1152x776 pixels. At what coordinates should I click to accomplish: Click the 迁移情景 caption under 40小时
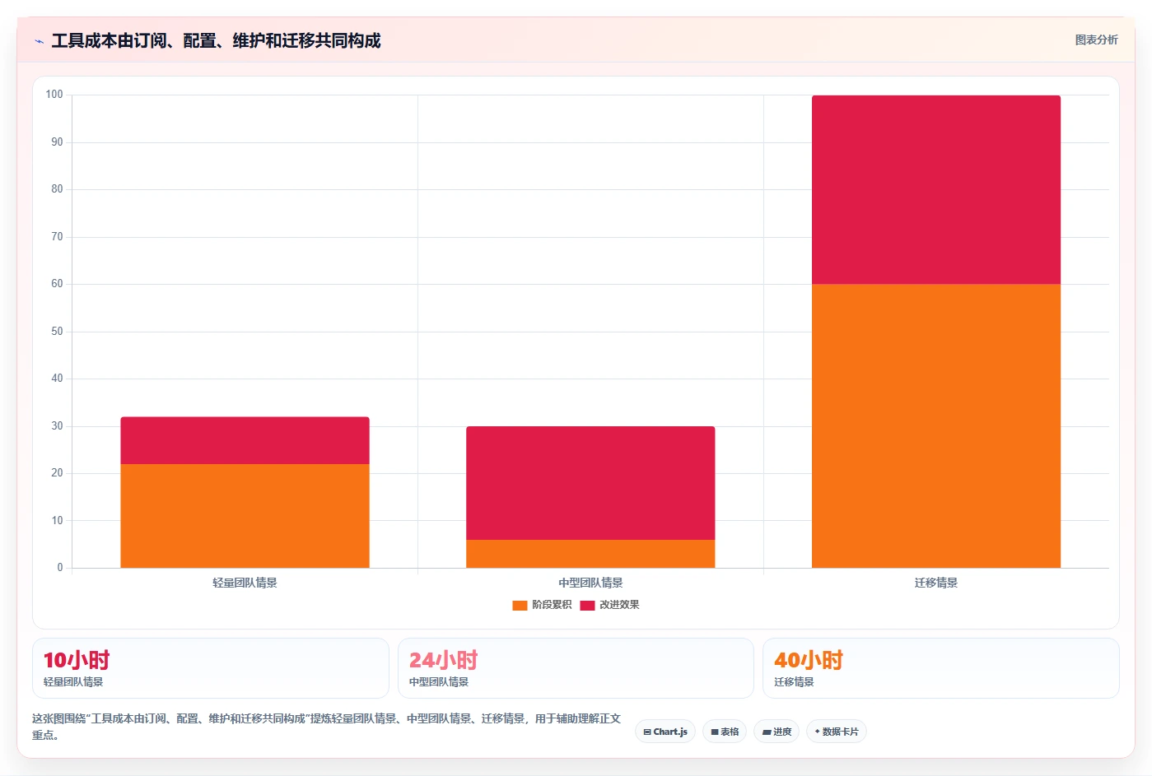coord(794,682)
